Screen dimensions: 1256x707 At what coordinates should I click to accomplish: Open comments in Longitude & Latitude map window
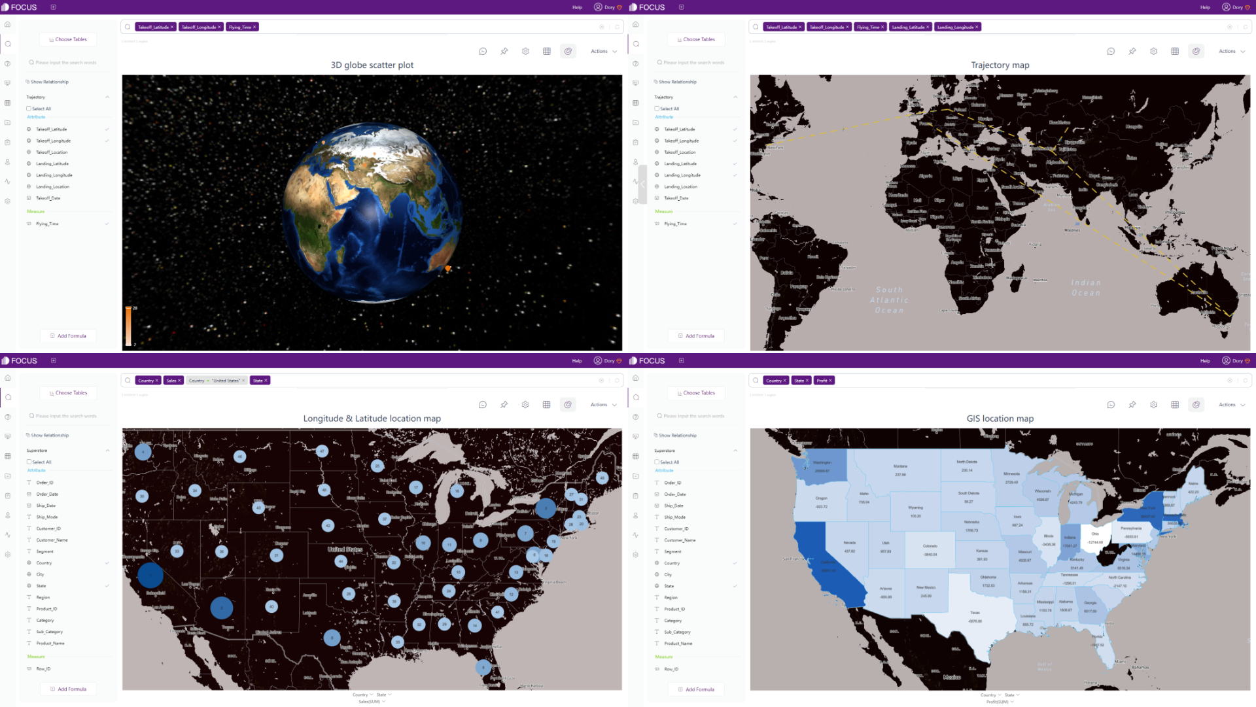(483, 405)
